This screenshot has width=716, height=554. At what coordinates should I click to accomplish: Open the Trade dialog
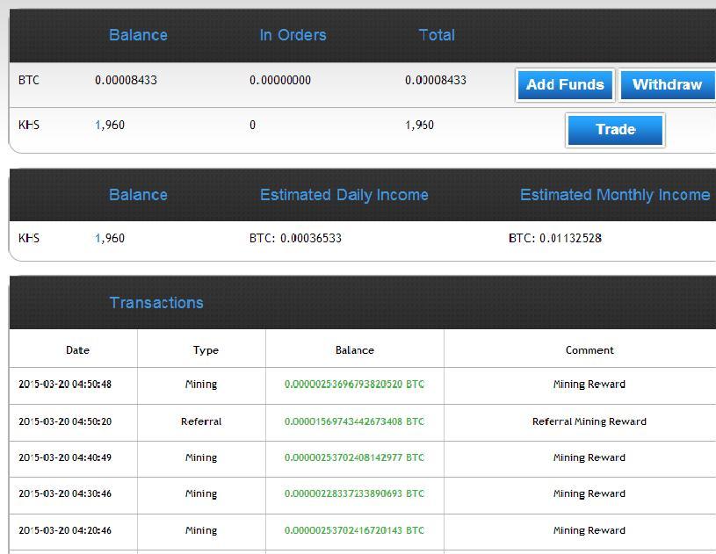(x=614, y=130)
